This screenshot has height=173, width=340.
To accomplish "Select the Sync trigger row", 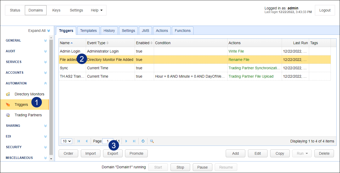I will click(x=195, y=68).
